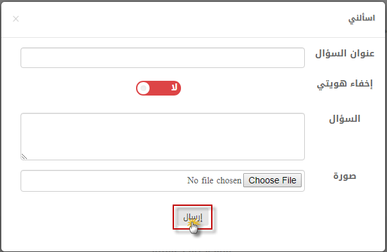387x252 pixels.
Task: Submit the form with إرسال button
Action: [193, 217]
